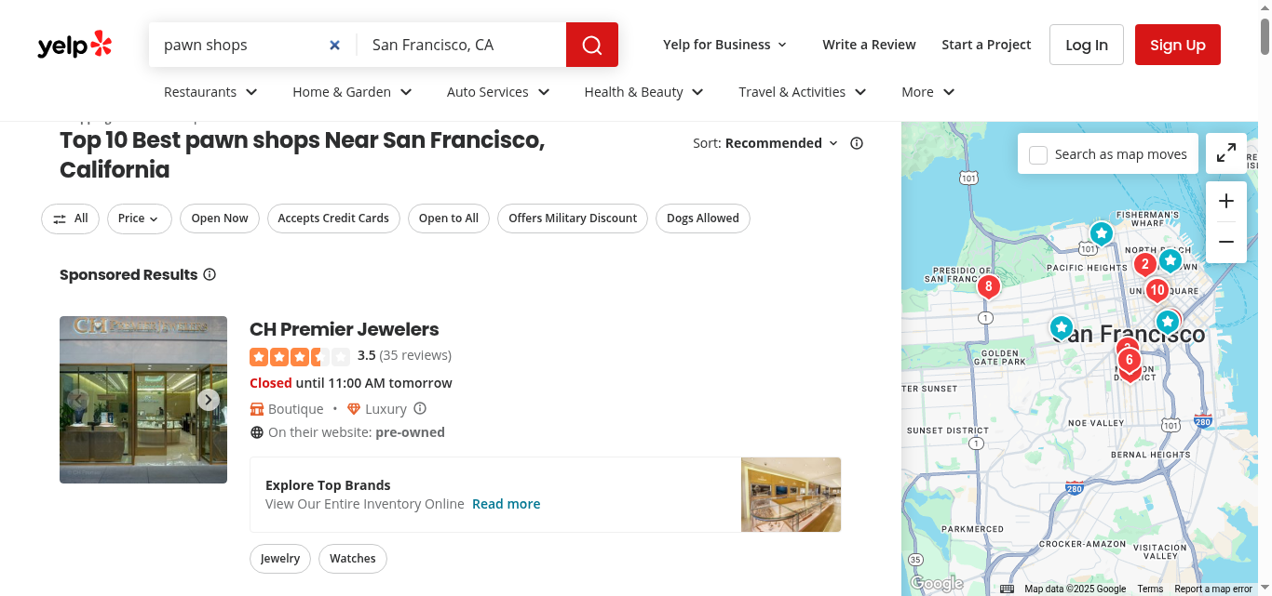Toggle the Open Now filter

(220, 219)
